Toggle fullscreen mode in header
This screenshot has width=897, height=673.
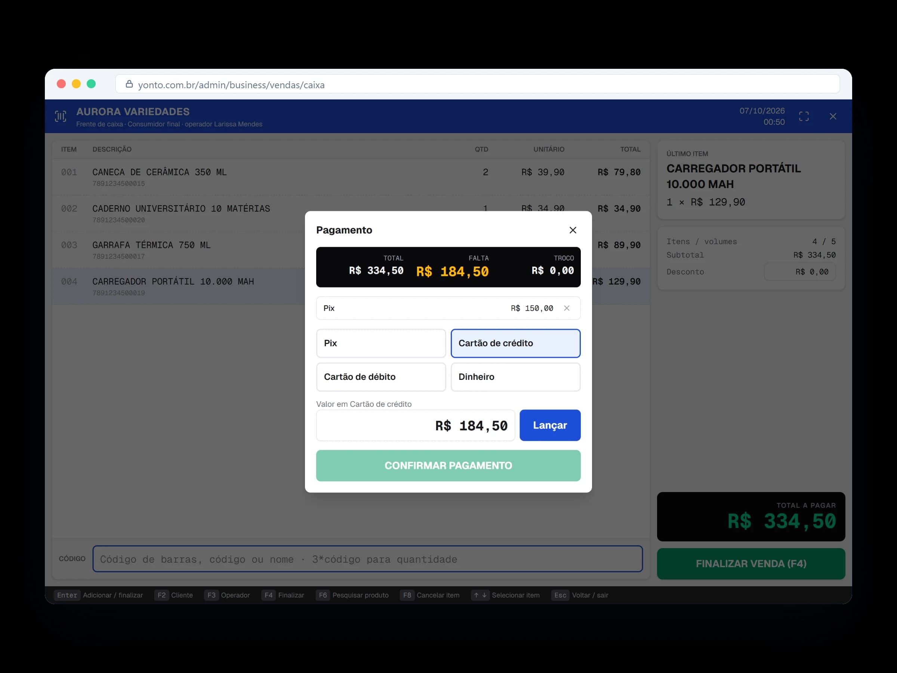(804, 116)
